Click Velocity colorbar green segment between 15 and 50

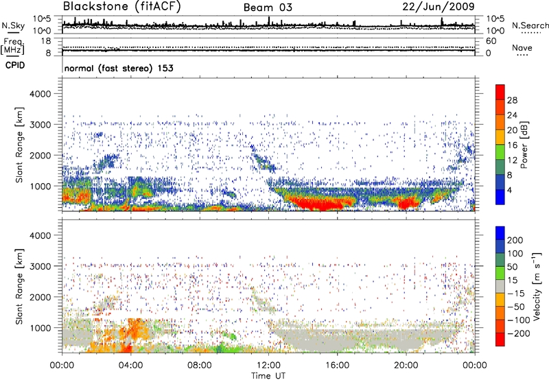pos(500,273)
